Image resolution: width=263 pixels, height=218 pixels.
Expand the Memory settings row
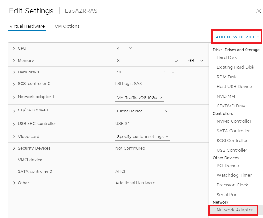coord(14,61)
